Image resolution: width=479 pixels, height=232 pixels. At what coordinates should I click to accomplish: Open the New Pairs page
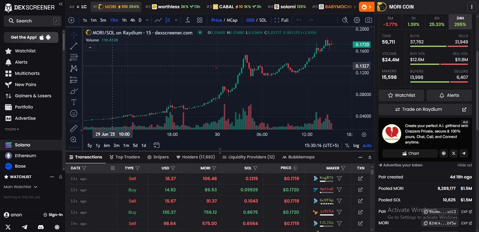[x=26, y=85]
